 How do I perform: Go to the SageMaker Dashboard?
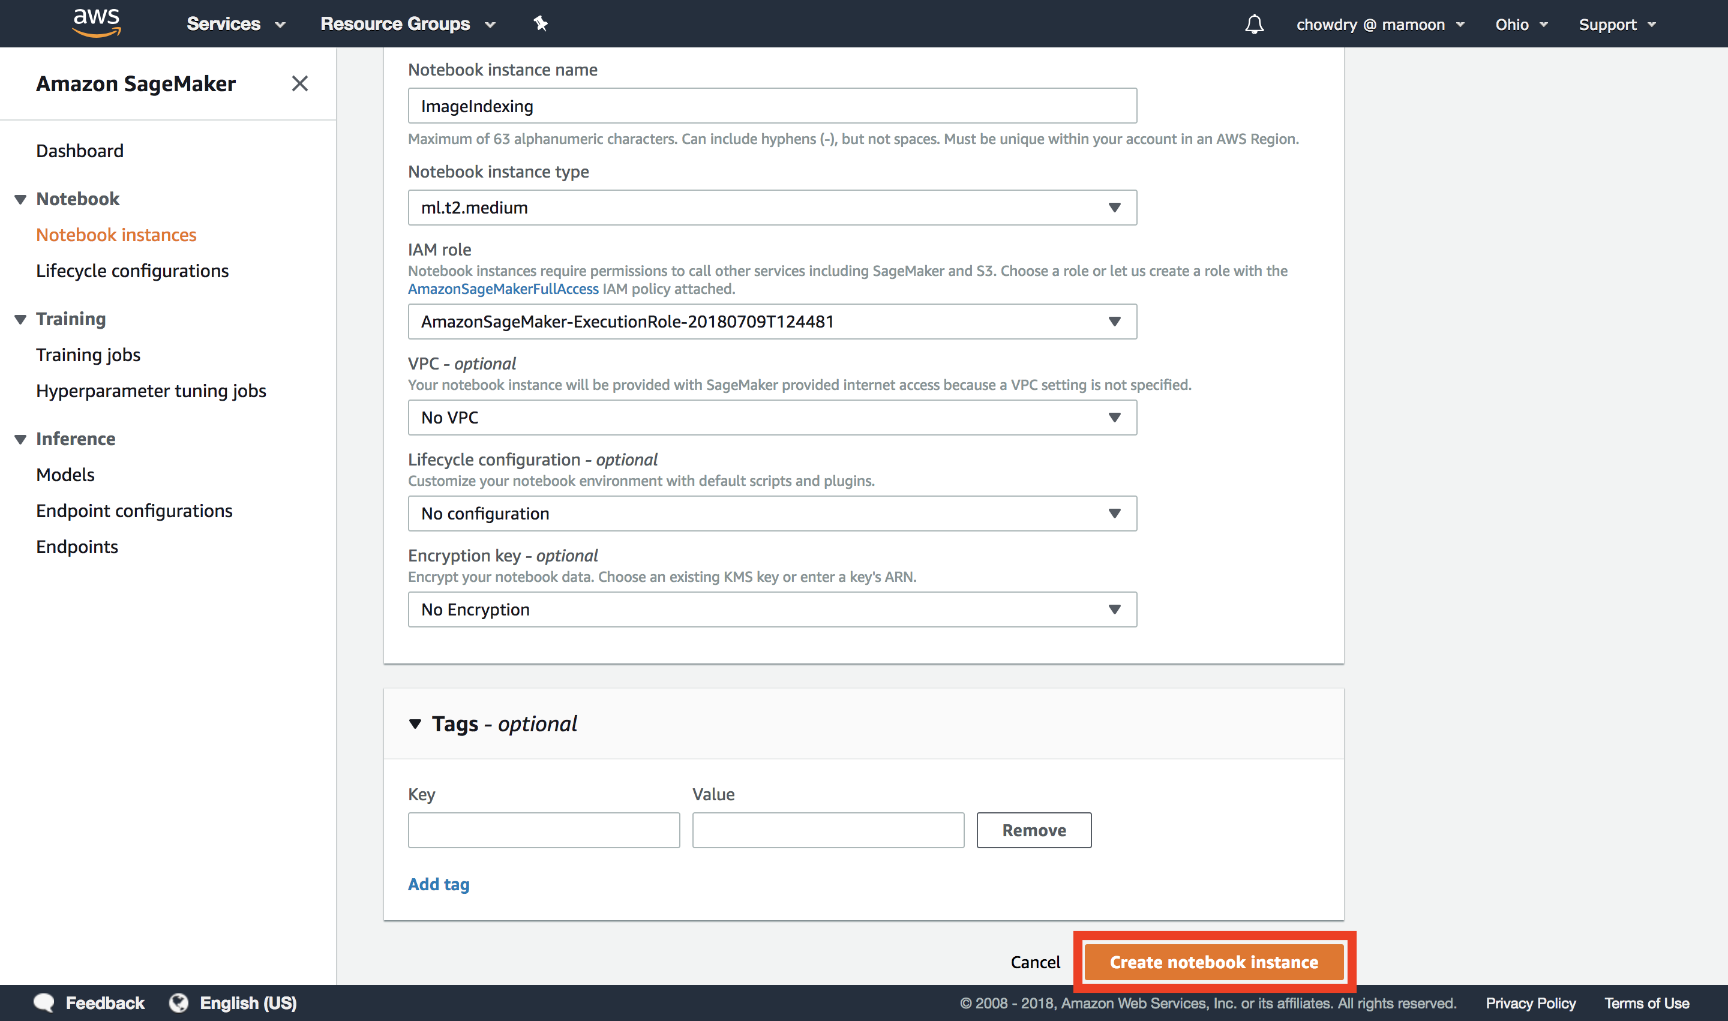(80, 151)
